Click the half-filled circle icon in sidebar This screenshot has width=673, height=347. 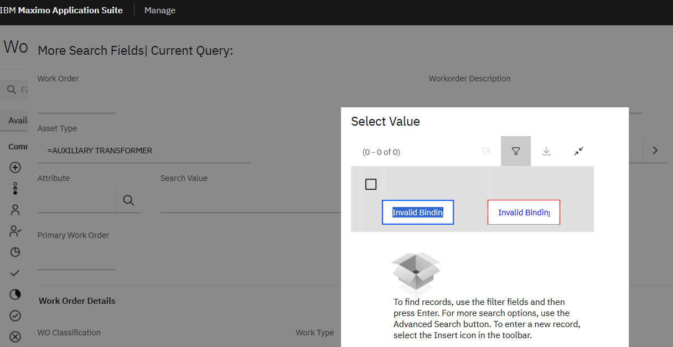[15, 294]
